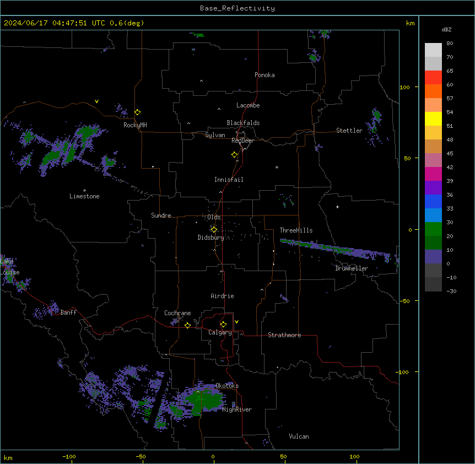
Task: Click the Stettler city label
Action: coord(349,131)
